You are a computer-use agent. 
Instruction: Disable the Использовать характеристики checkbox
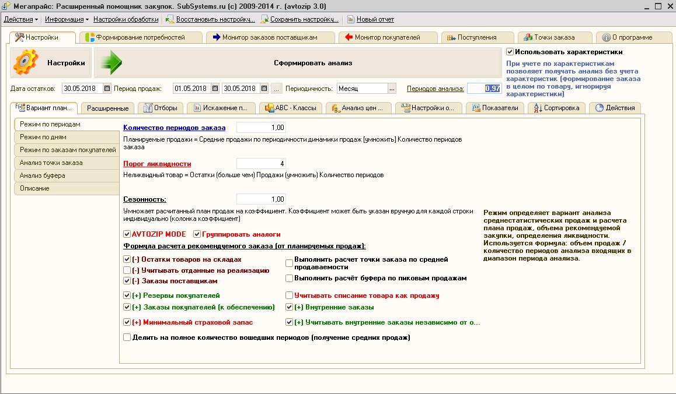coord(510,52)
